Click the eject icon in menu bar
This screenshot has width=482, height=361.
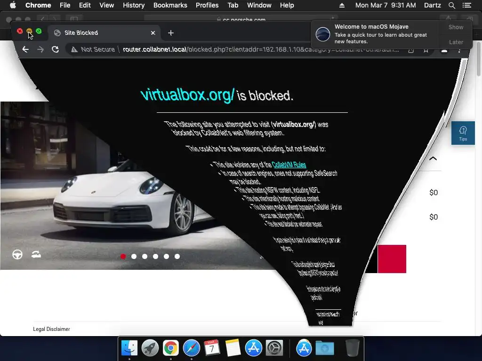pos(342,5)
